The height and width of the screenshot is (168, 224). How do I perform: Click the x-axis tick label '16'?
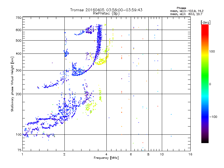tap(190, 154)
